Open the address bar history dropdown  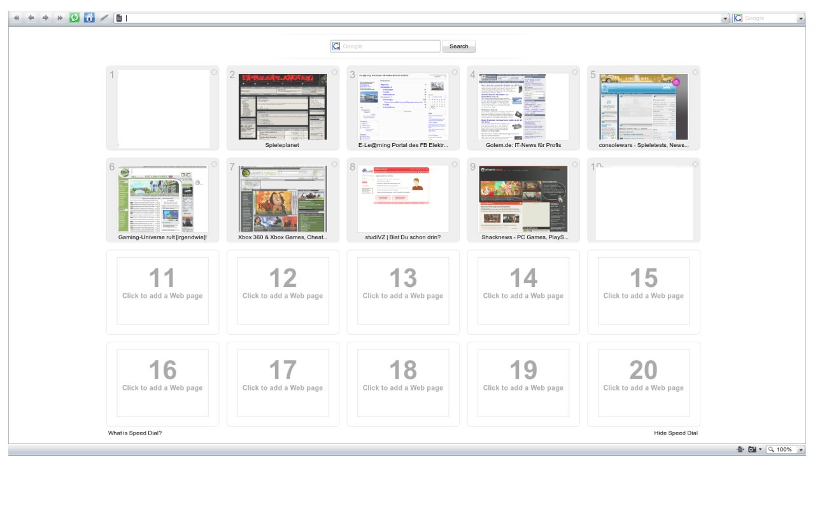[725, 18]
